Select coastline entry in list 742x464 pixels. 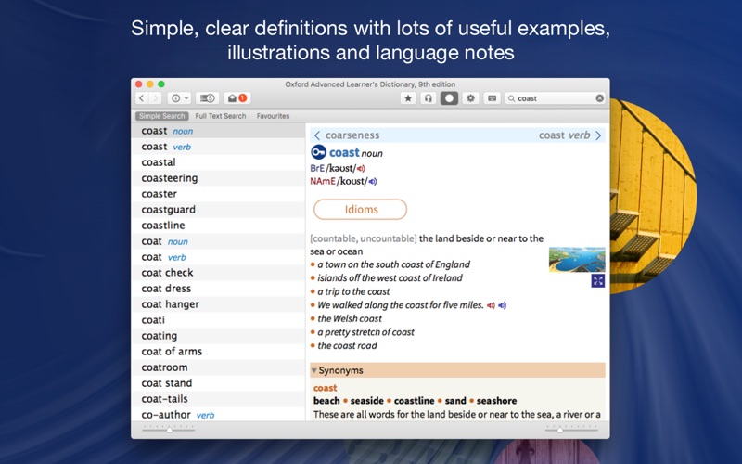tap(218, 226)
